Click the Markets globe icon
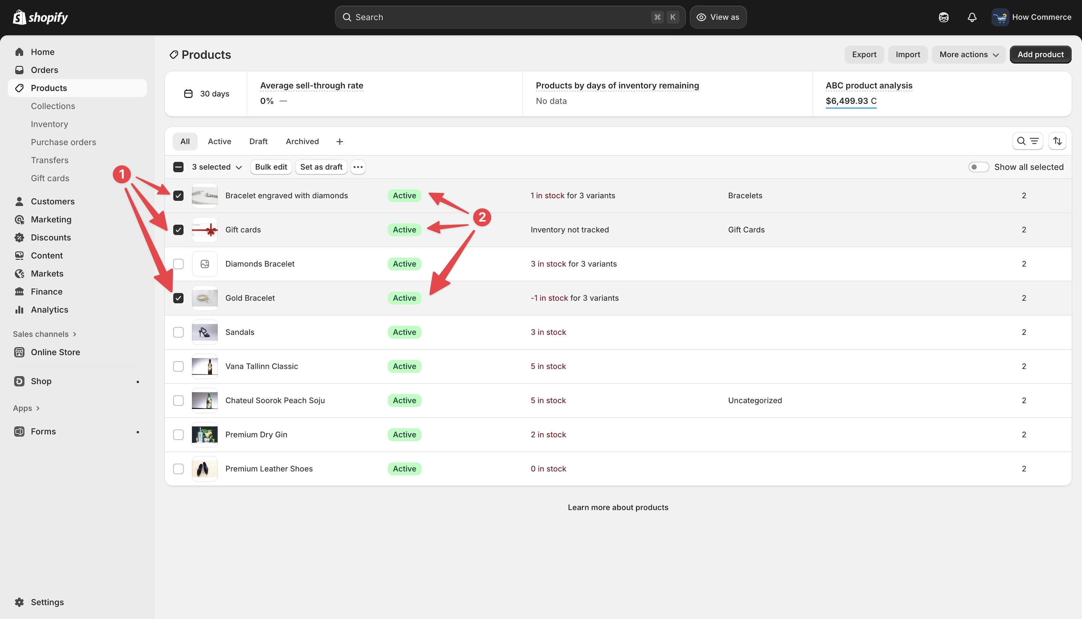The image size is (1082, 619). tap(19, 274)
